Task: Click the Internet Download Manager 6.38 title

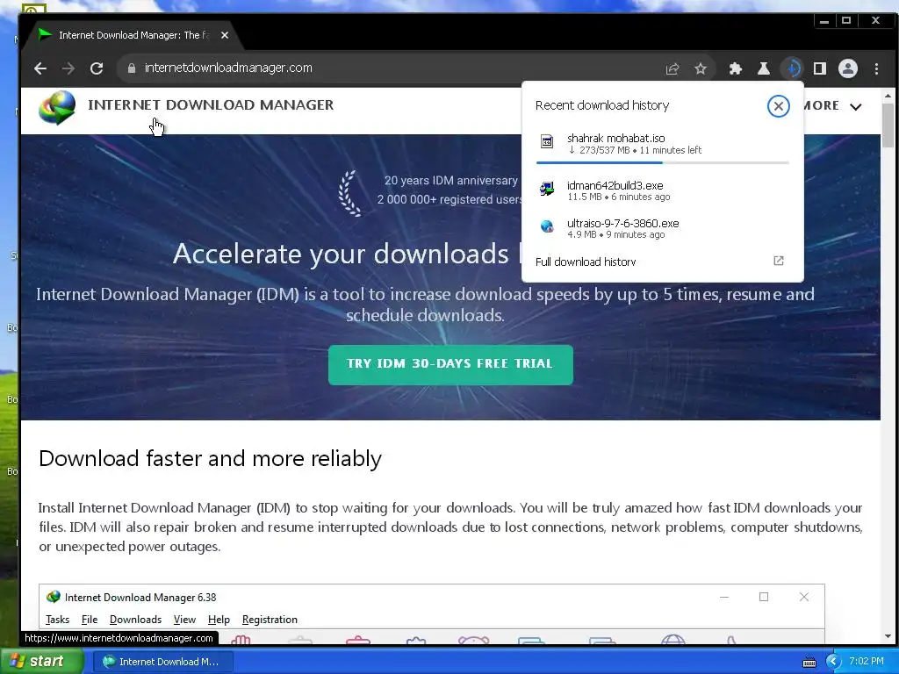Action: 140,597
